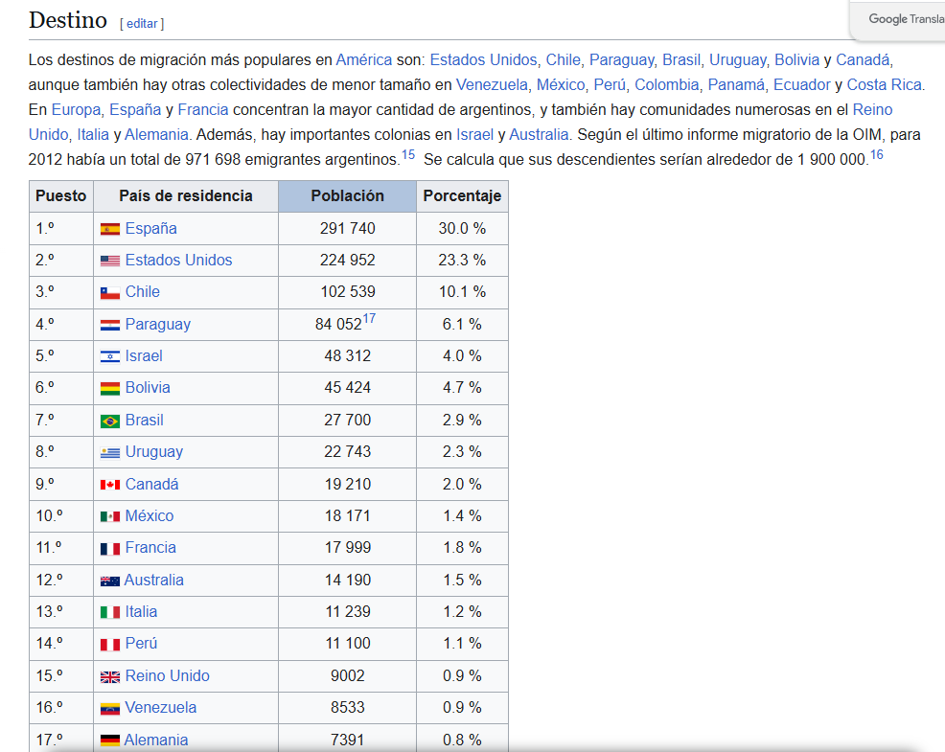Open Chile link in table row three

[142, 291]
